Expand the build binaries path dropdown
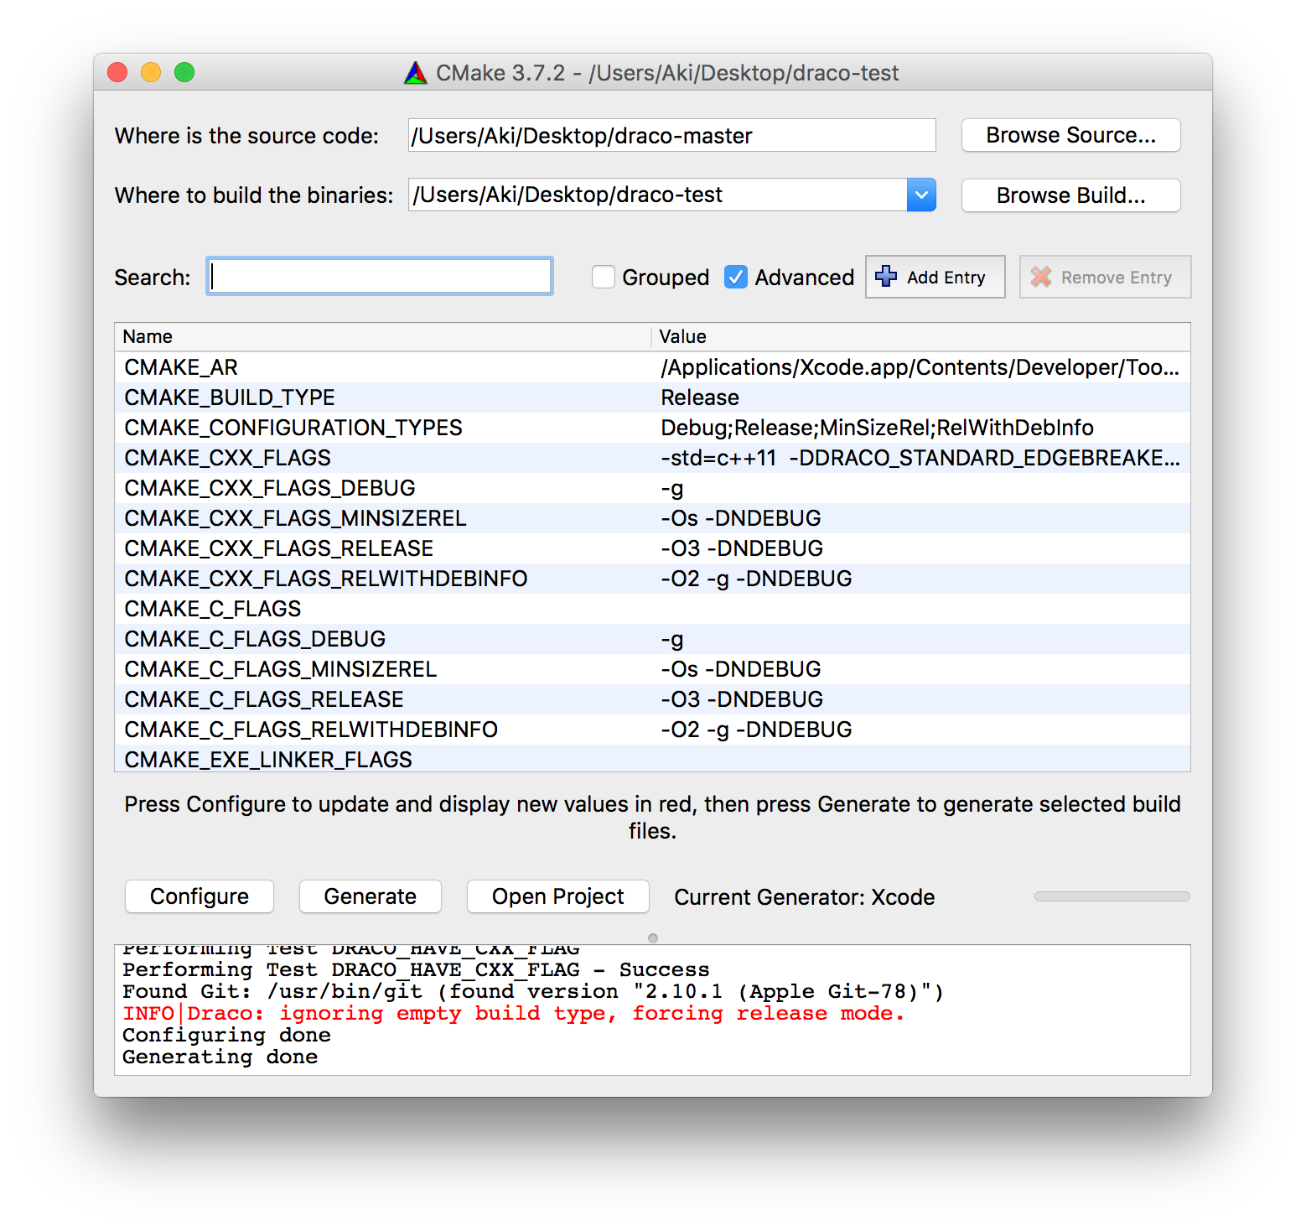This screenshot has height=1231, width=1306. pos(921,195)
